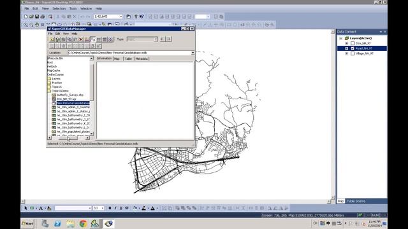The height and width of the screenshot is (229, 408).
Task: Select butterfly_Survey.shp in file tree
Action: (70, 95)
